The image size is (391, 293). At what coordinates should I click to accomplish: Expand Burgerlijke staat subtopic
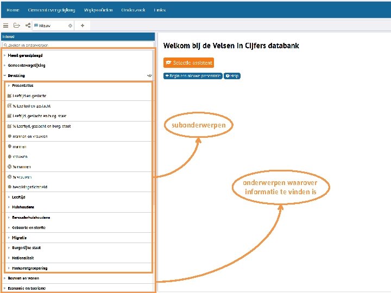9,247
